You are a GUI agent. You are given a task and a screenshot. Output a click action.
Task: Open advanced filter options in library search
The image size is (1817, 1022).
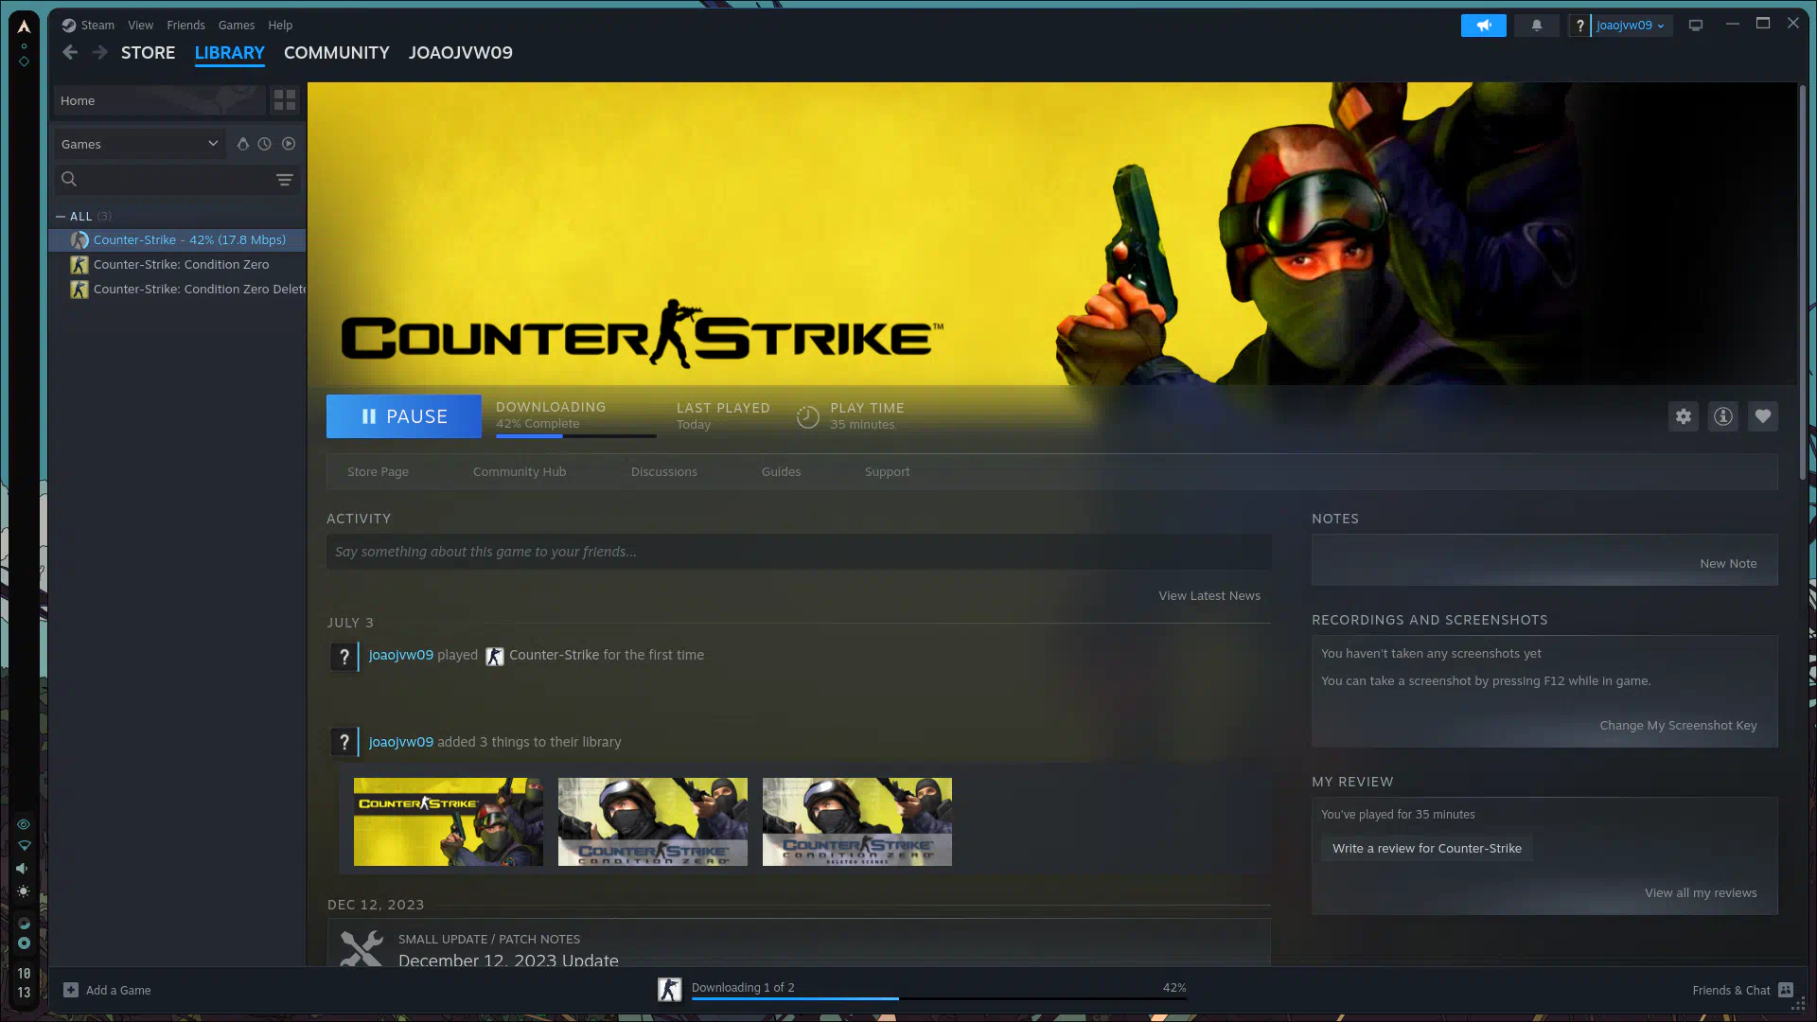[x=285, y=180]
